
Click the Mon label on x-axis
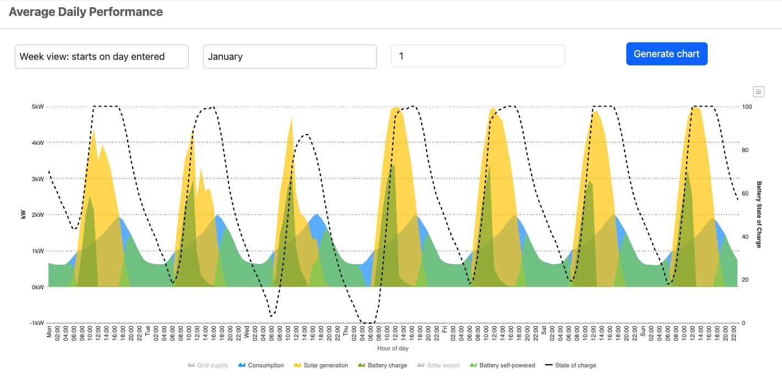(49, 332)
